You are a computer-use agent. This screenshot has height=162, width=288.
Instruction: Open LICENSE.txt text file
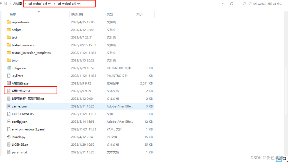coord(20,144)
